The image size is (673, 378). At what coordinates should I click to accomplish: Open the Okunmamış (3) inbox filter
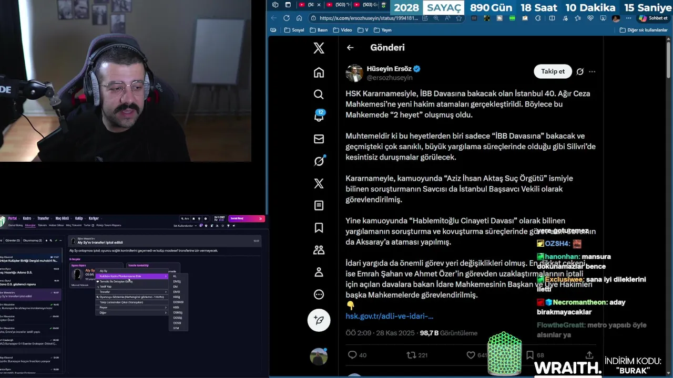32,240
